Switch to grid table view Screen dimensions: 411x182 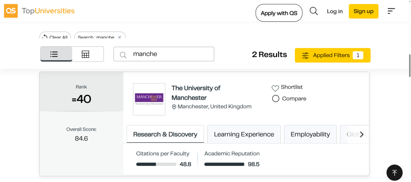86,54
